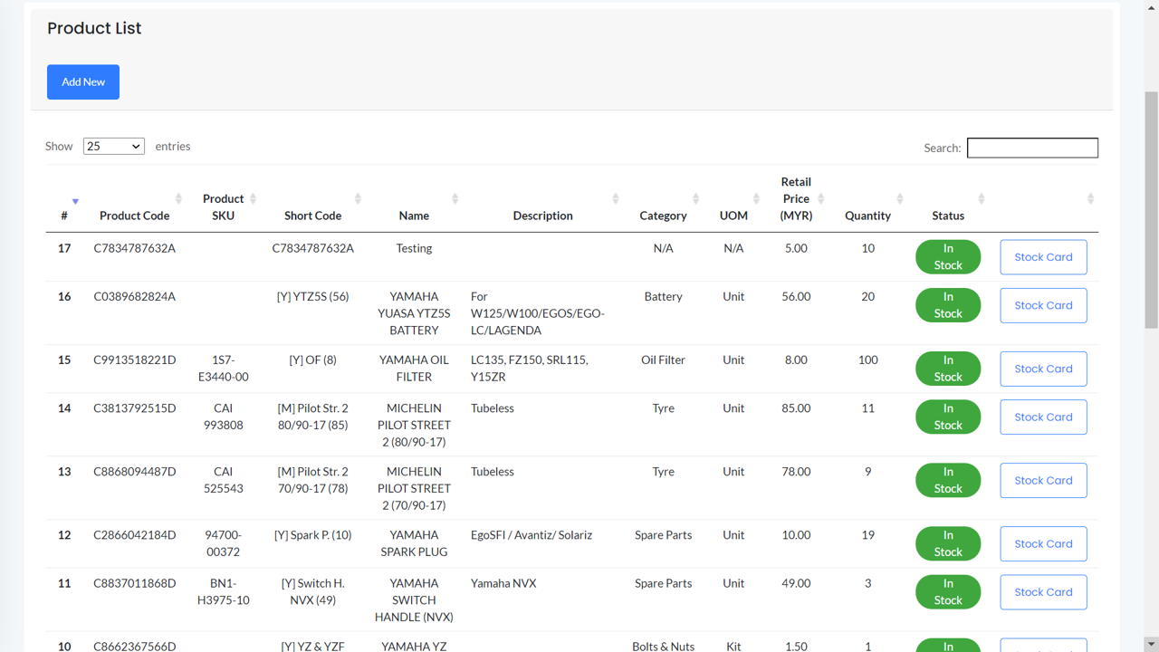
Task: Click short code [Y] Switch H. NVX (49)
Action: (x=312, y=591)
